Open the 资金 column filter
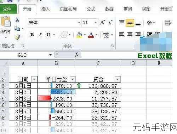The width and height of the screenshot is (177, 134). [x=118, y=79]
